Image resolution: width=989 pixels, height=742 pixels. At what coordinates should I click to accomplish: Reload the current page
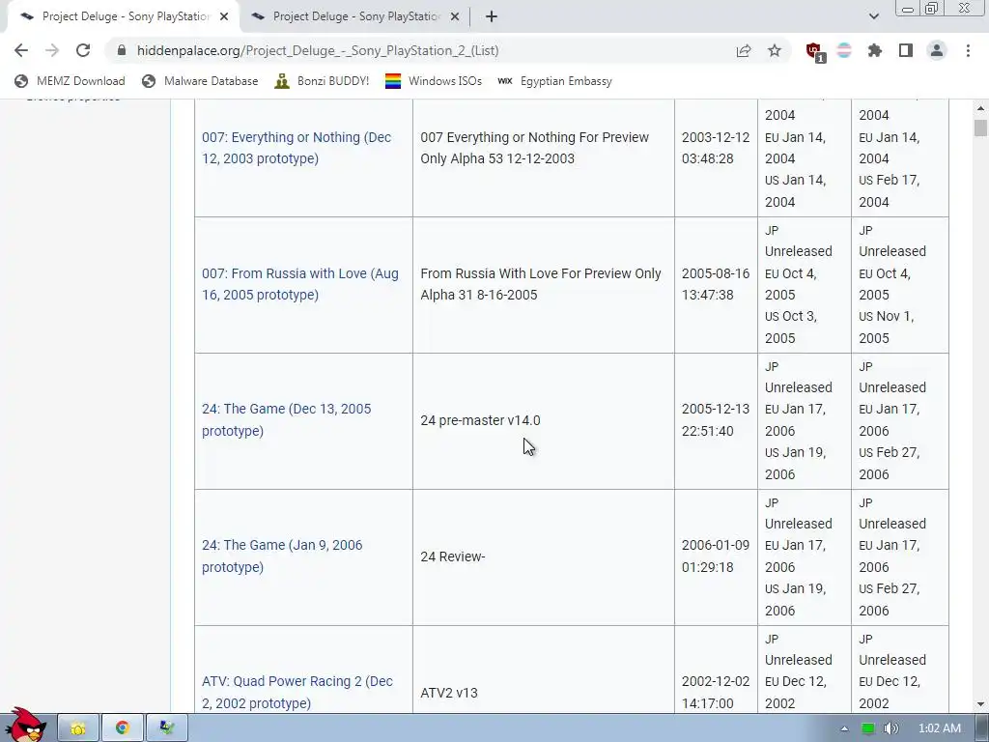[x=83, y=50]
